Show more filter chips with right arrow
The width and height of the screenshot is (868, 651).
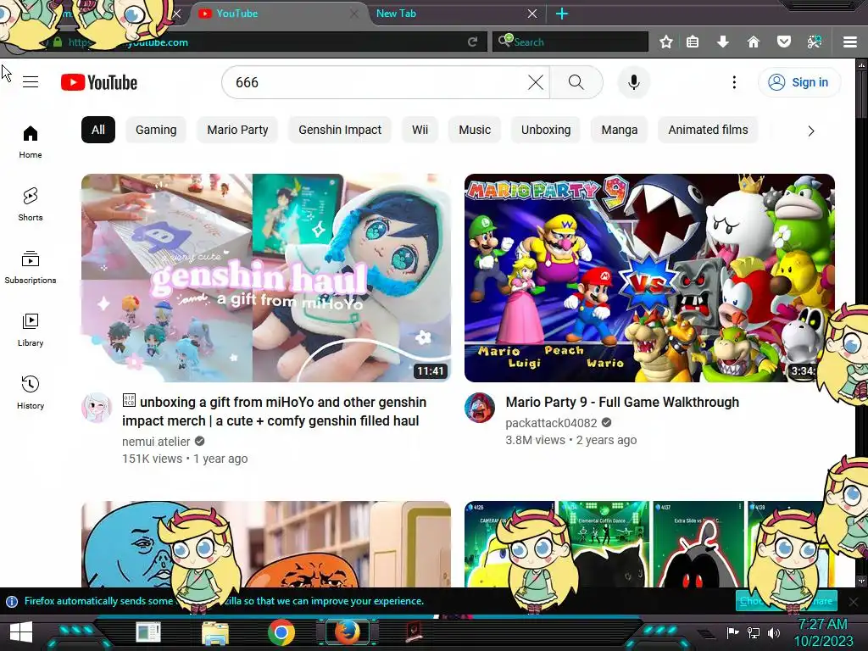(810, 131)
